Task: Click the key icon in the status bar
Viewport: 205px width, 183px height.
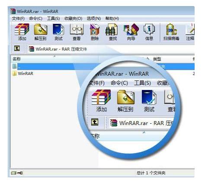Action: point(20,173)
